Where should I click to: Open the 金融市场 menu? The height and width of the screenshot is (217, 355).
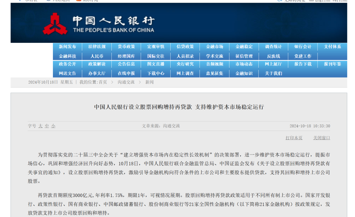(x=215, y=47)
